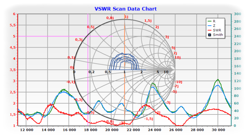This screenshot has height=138, width=250.
Task: Click the x-axis label '30 000'
Action: (x=218, y=130)
